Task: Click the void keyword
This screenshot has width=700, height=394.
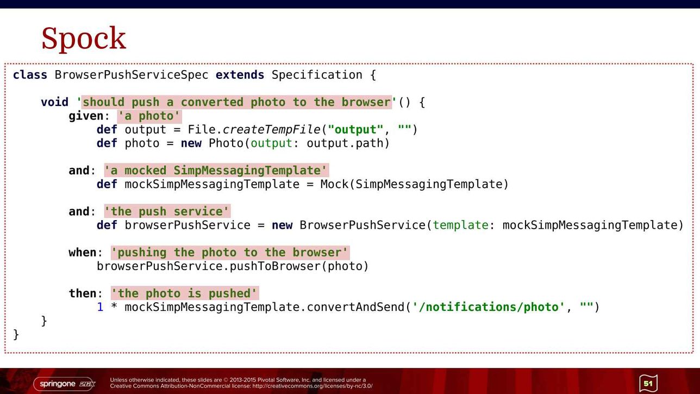Action: pyautogui.click(x=54, y=102)
